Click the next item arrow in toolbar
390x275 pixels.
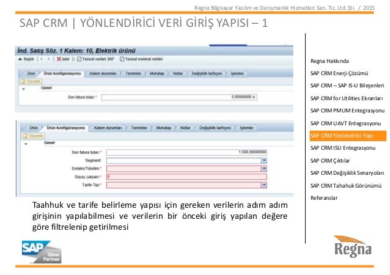tap(49, 59)
